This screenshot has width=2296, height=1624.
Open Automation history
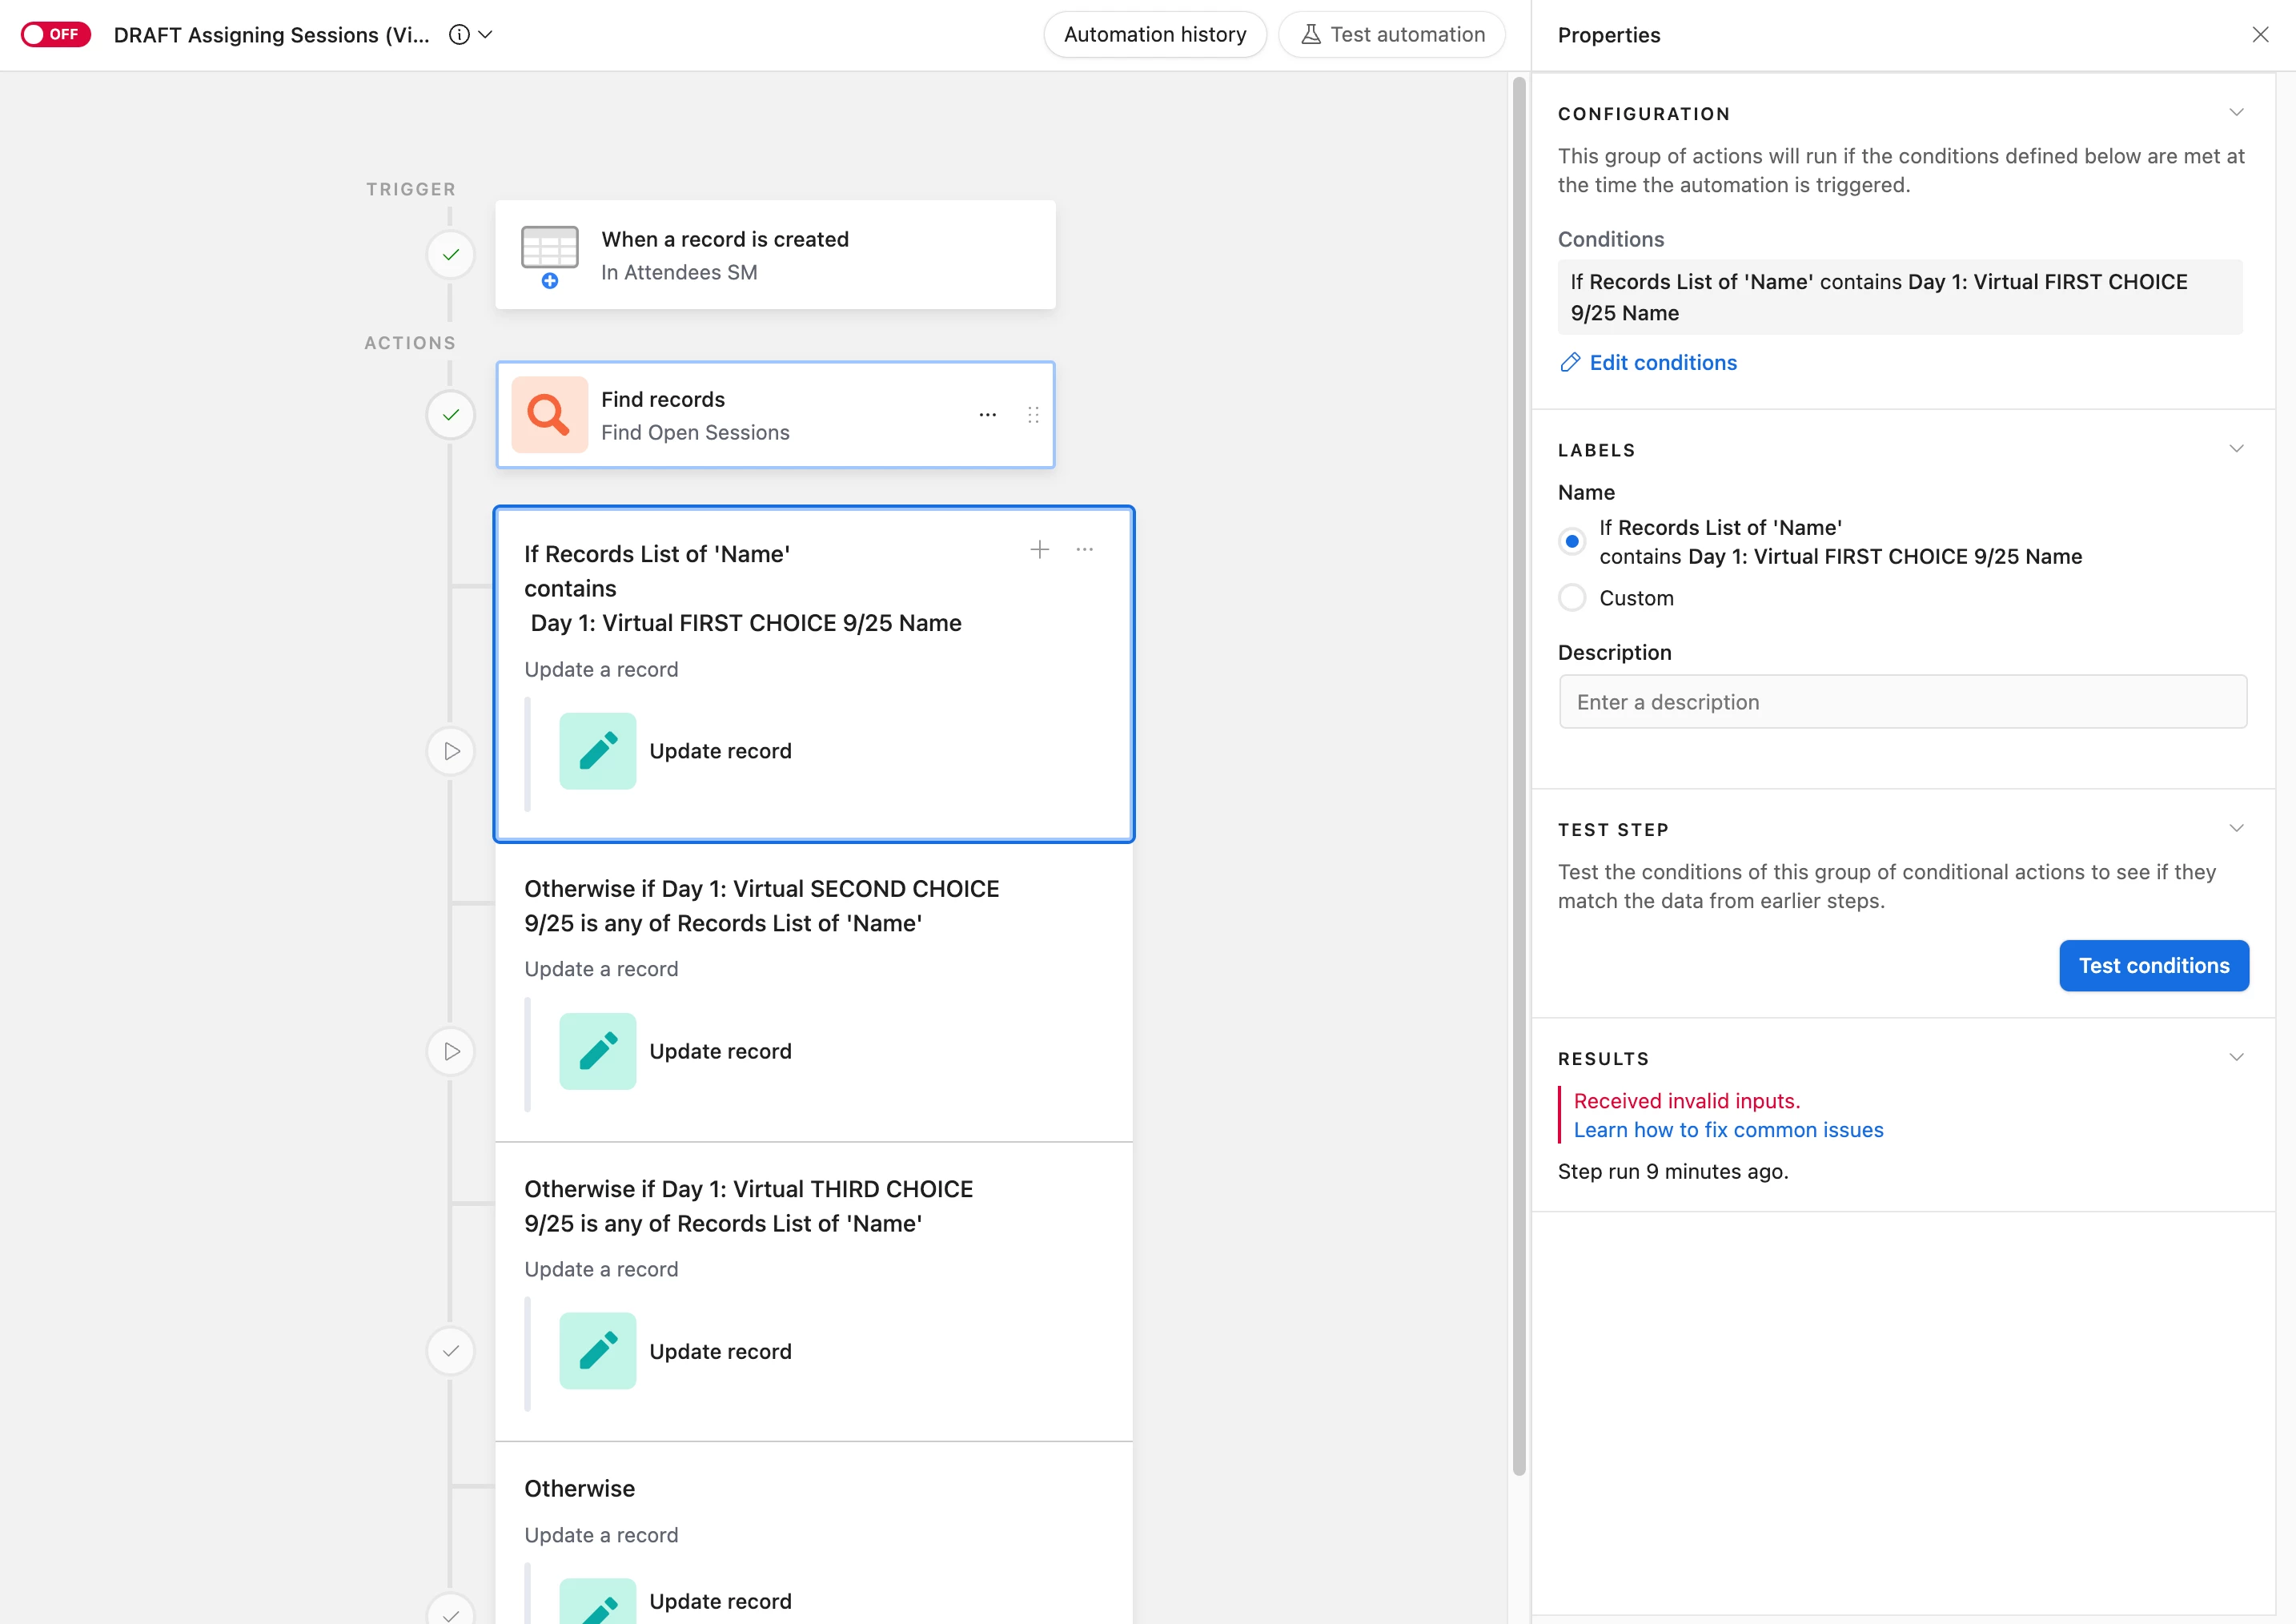pyautogui.click(x=1154, y=34)
